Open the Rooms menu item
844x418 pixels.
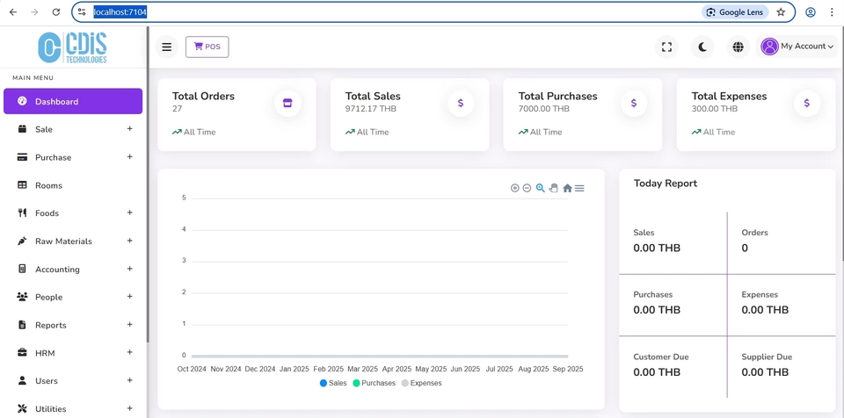[x=48, y=185]
